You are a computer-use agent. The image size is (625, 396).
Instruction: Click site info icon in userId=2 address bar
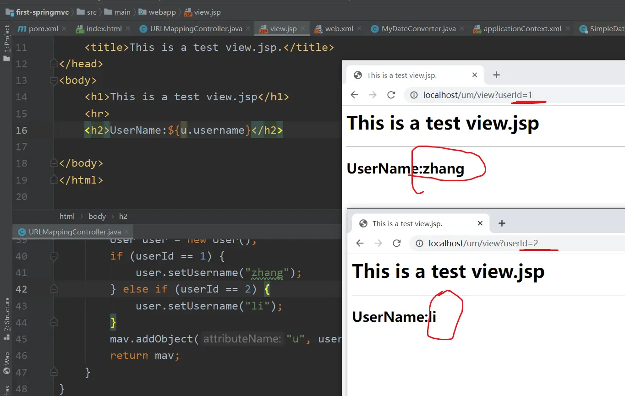pyautogui.click(x=419, y=243)
